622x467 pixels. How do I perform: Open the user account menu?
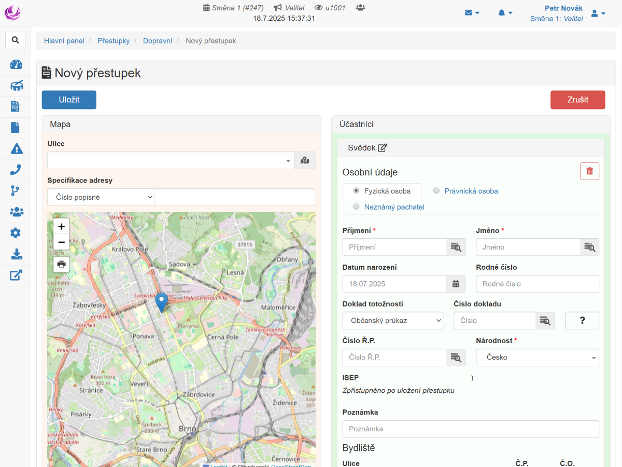598,13
